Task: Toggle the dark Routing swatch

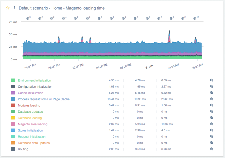Action: tap(13, 149)
